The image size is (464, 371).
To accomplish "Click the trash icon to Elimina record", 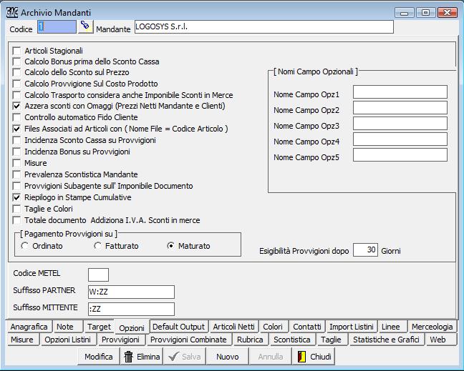I will pos(129,357).
